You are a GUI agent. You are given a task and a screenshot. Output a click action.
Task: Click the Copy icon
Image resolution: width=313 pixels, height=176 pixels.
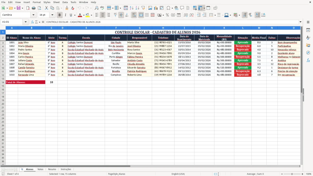tap(52, 8)
